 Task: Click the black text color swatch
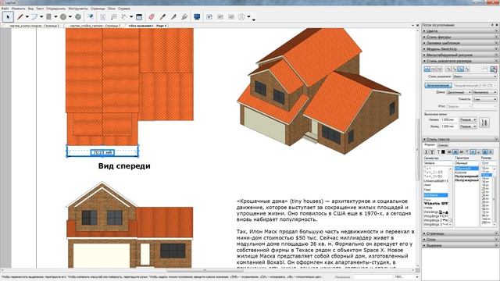point(443,152)
